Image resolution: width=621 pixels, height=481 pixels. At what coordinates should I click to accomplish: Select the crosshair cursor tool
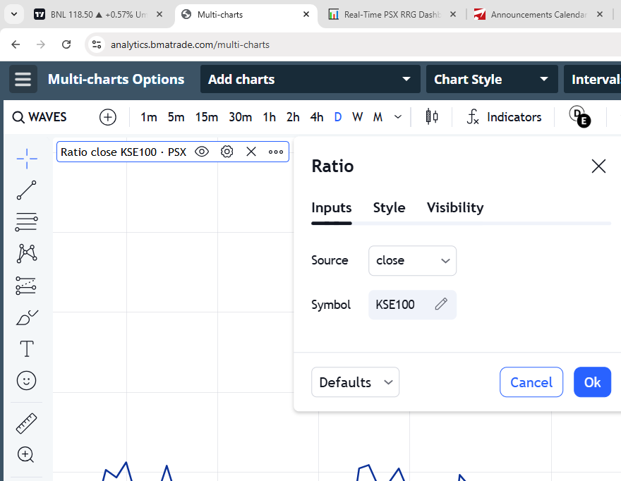click(27, 159)
